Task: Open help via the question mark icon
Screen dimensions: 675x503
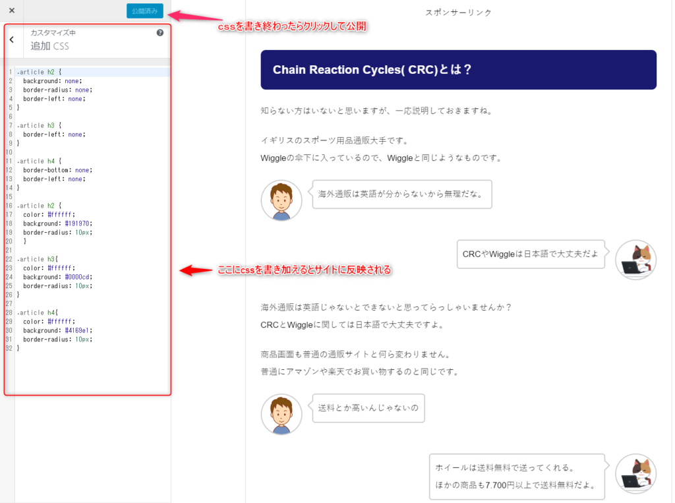Action: coord(160,33)
